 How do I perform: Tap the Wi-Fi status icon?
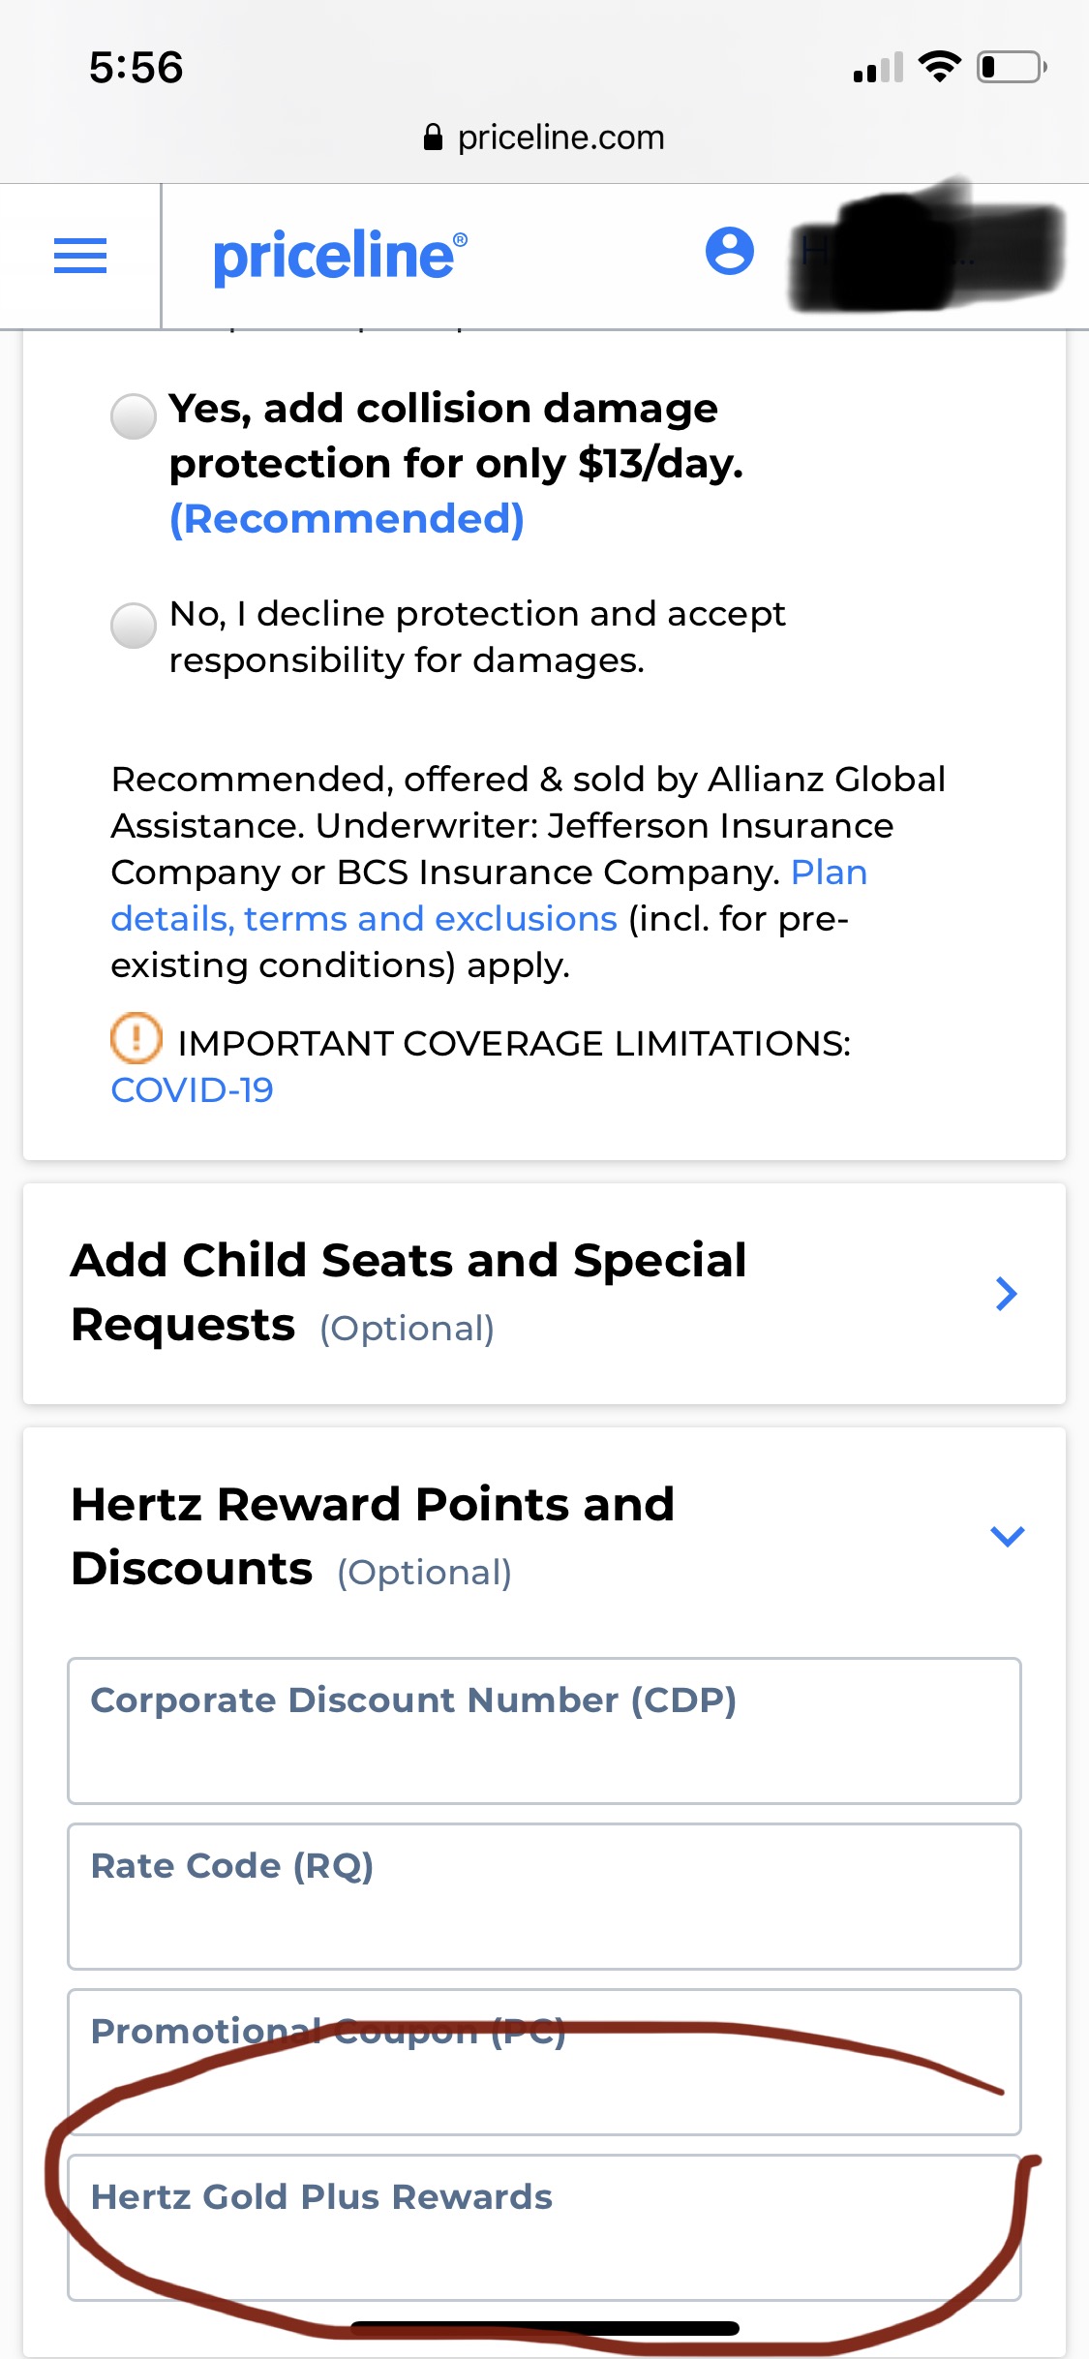point(939,67)
